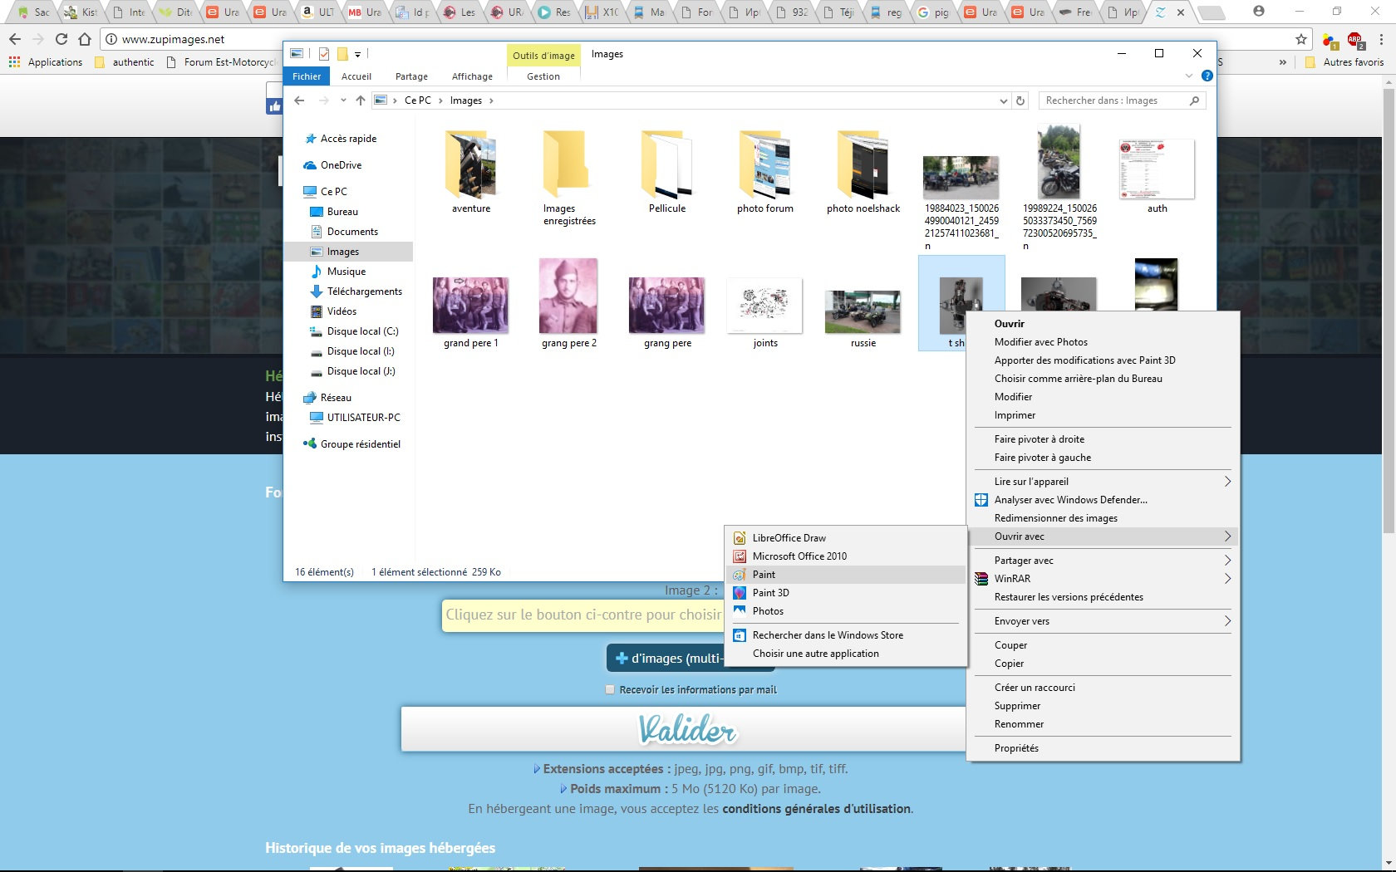The image size is (1396, 872).
Task: Expand the Explorer ribbon chevron
Action: [1188, 76]
